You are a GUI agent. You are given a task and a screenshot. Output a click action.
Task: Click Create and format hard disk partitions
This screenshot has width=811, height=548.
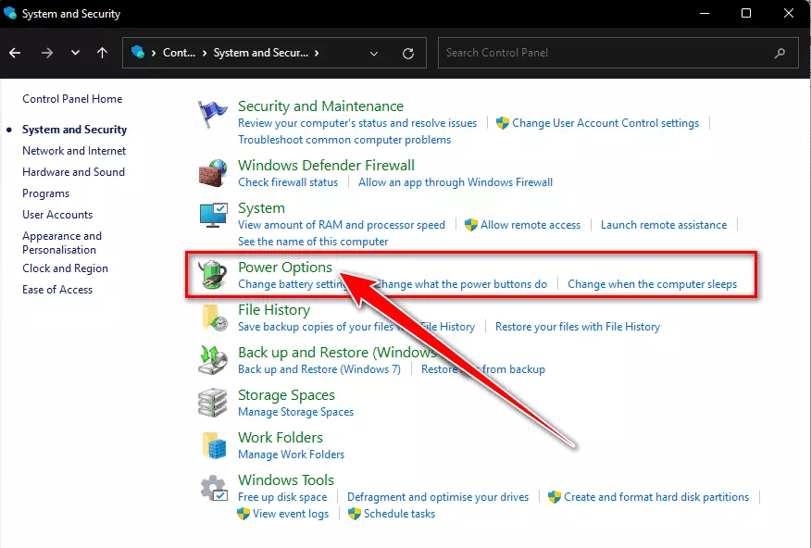tap(656, 497)
